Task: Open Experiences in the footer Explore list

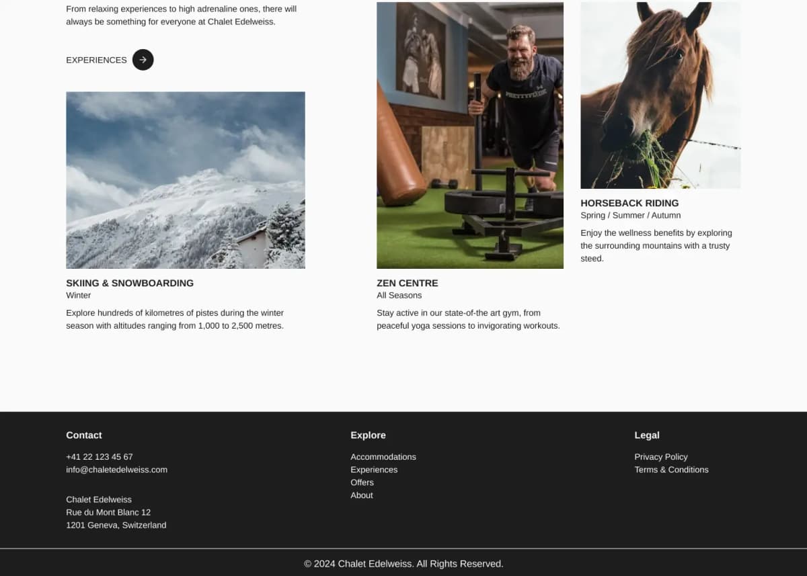Action: pos(374,469)
